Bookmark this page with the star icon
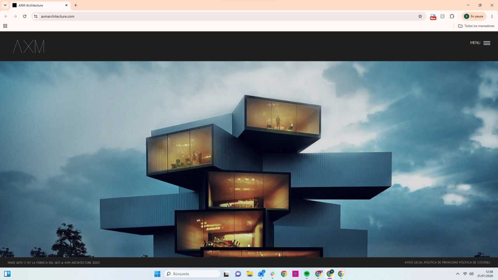The image size is (498, 280). 420,16
